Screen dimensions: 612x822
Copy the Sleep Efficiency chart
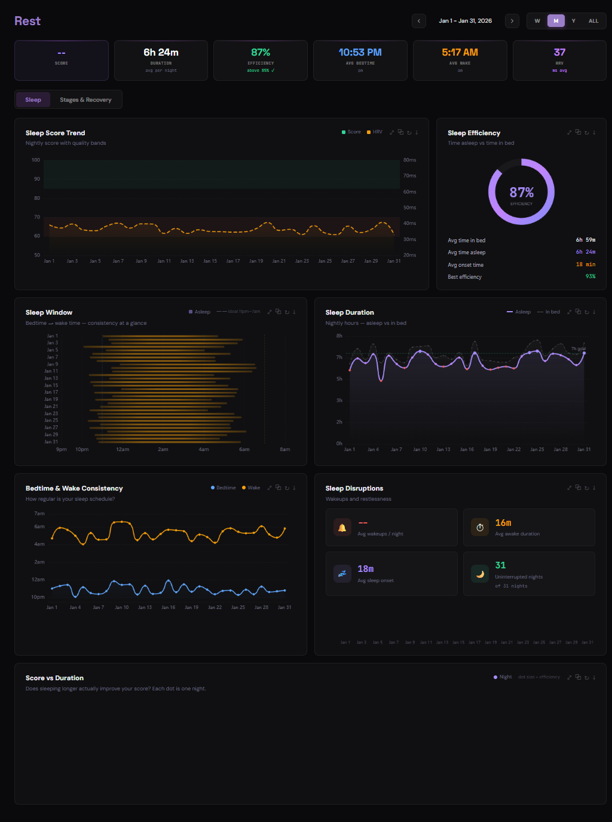pos(578,132)
